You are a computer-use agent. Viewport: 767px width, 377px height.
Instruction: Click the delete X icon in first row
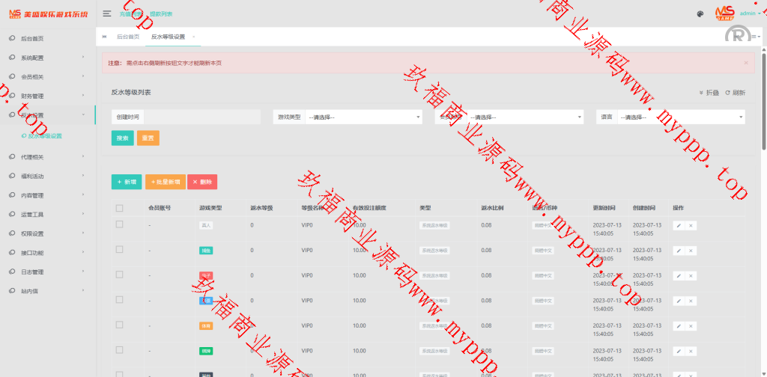691,225
